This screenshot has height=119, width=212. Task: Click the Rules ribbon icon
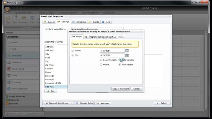32,20
